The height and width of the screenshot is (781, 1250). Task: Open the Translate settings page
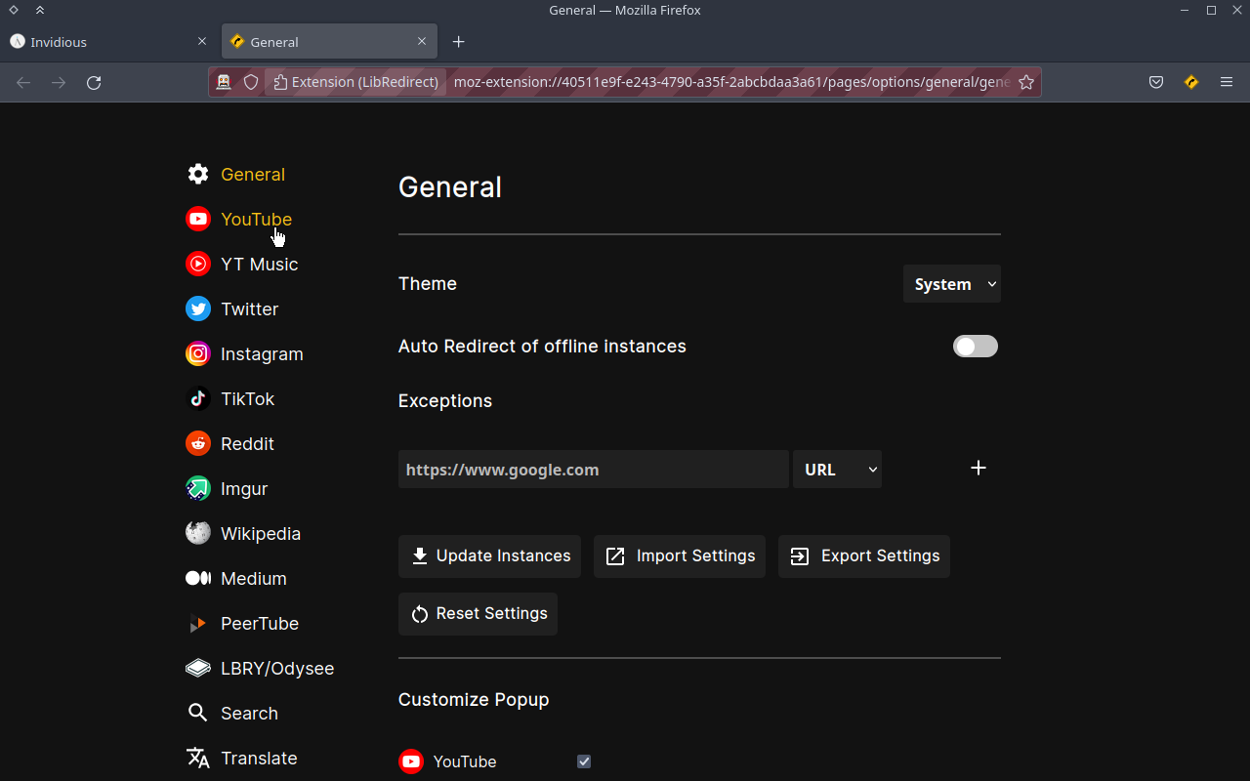click(259, 758)
